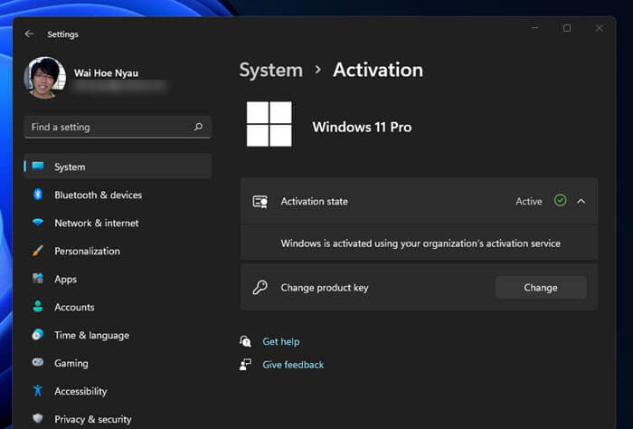Click the Privacy & security shield icon

pos(38,418)
